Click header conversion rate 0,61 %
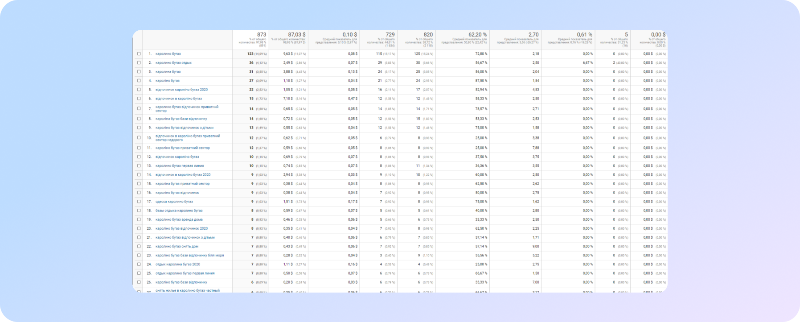This screenshot has height=322, width=800. coord(585,34)
